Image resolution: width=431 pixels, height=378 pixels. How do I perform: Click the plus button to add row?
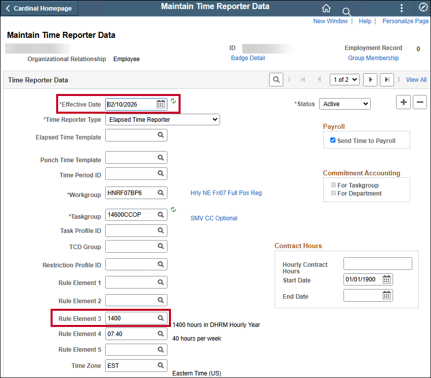(403, 103)
